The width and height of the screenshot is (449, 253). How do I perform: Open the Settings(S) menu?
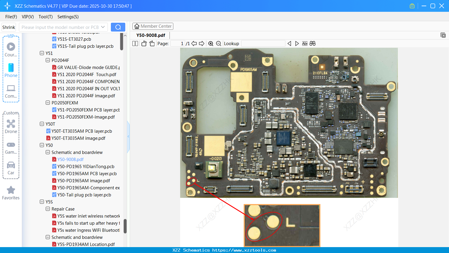click(68, 17)
